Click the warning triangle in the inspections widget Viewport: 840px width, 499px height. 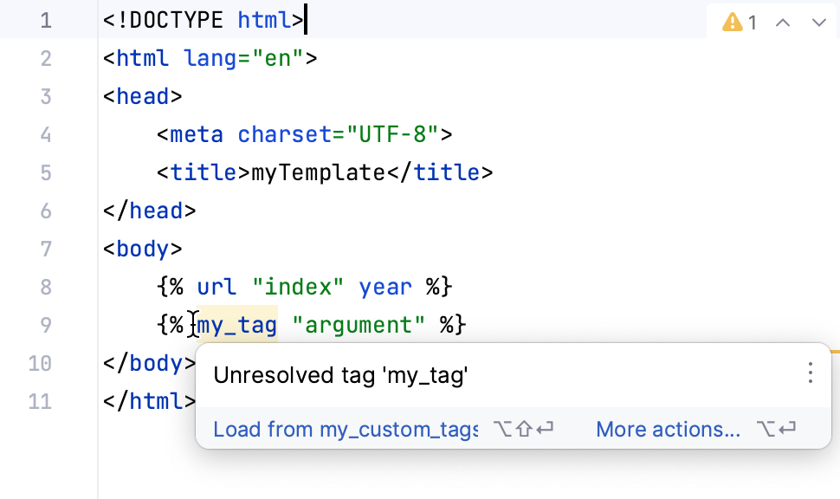tap(733, 22)
